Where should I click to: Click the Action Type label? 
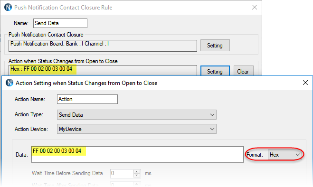[x=29, y=114]
